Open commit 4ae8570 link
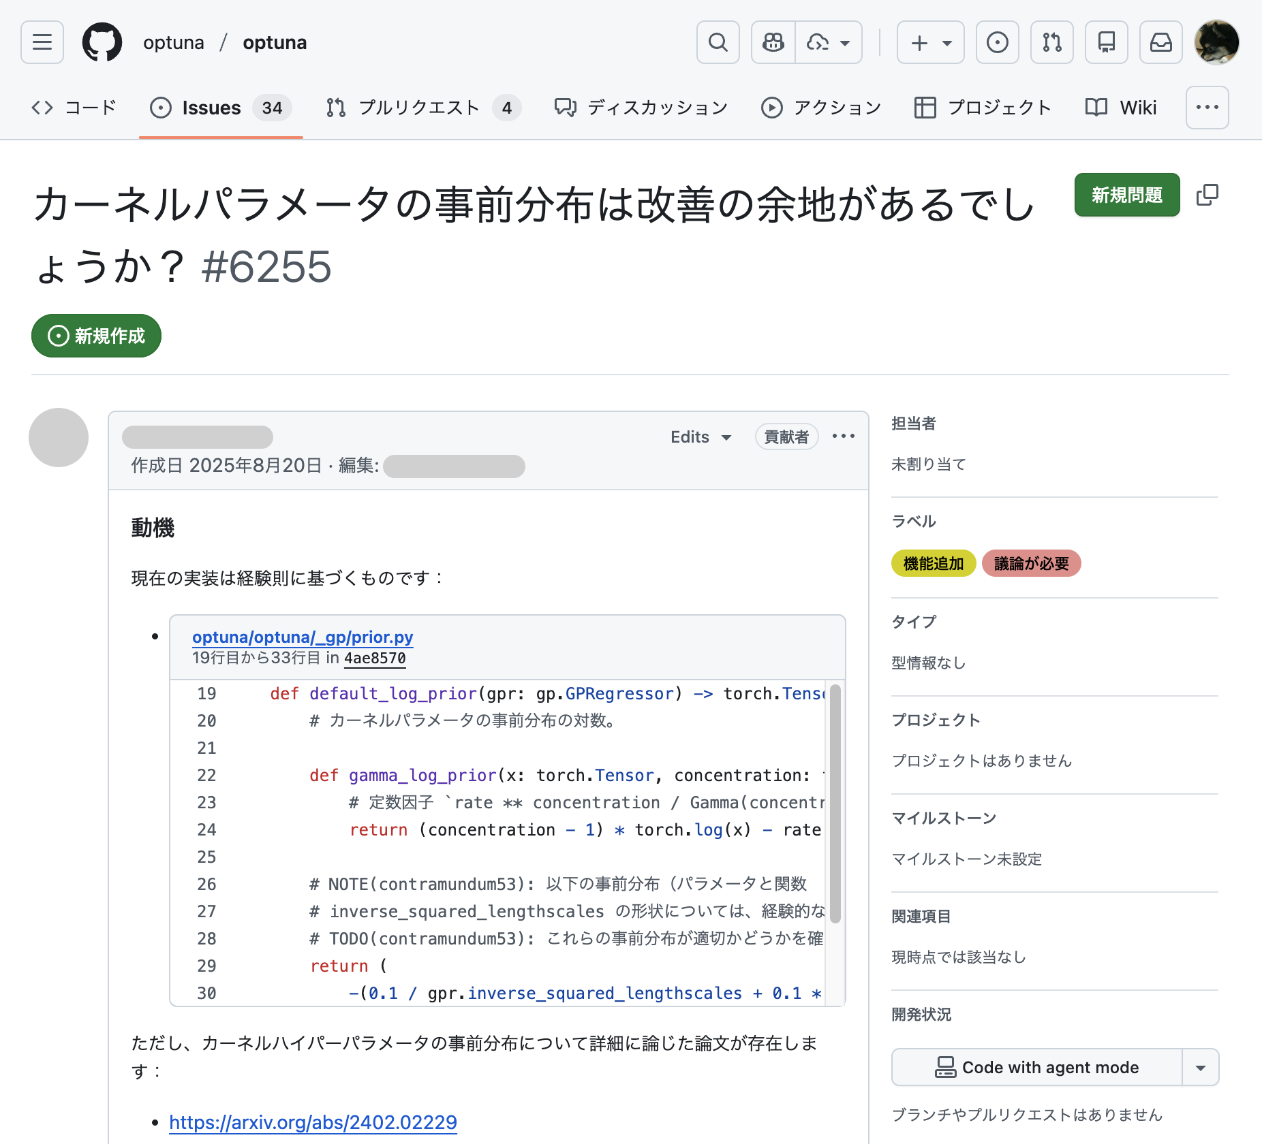This screenshot has width=1262, height=1144. tap(375, 658)
